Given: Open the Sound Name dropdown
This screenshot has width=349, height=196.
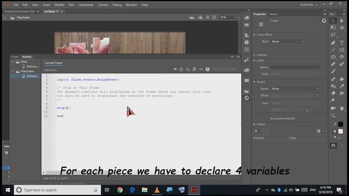Looking at the screenshot, I should click(295, 89).
